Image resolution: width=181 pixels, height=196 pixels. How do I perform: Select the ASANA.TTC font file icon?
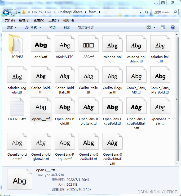[x=65, y=44]
